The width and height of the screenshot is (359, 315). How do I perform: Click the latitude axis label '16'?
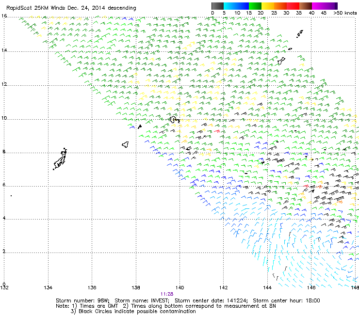[x=4, y=16]
